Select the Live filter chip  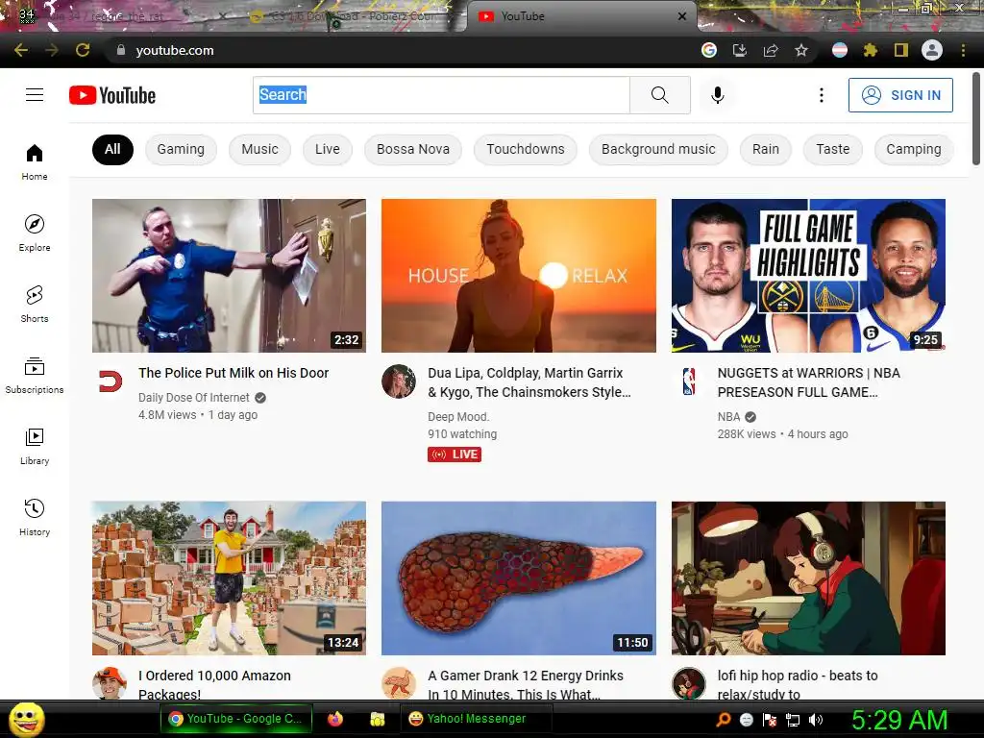tap(328, 149)
